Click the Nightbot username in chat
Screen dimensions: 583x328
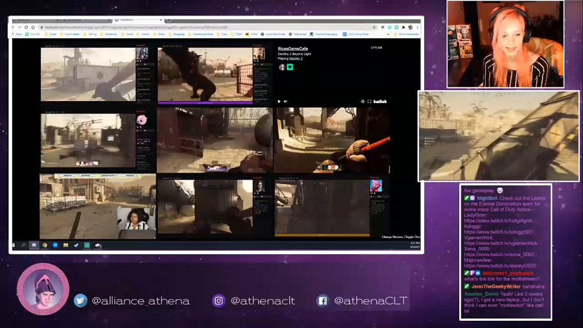tap(487, 198)
